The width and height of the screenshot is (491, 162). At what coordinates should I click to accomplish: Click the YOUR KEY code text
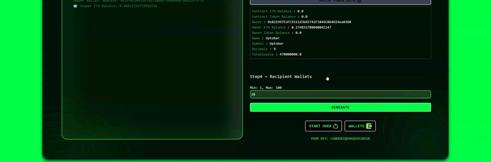(x=350, y=139)
